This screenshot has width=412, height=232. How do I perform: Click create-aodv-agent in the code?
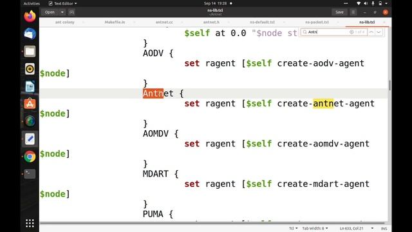(321, 63)
